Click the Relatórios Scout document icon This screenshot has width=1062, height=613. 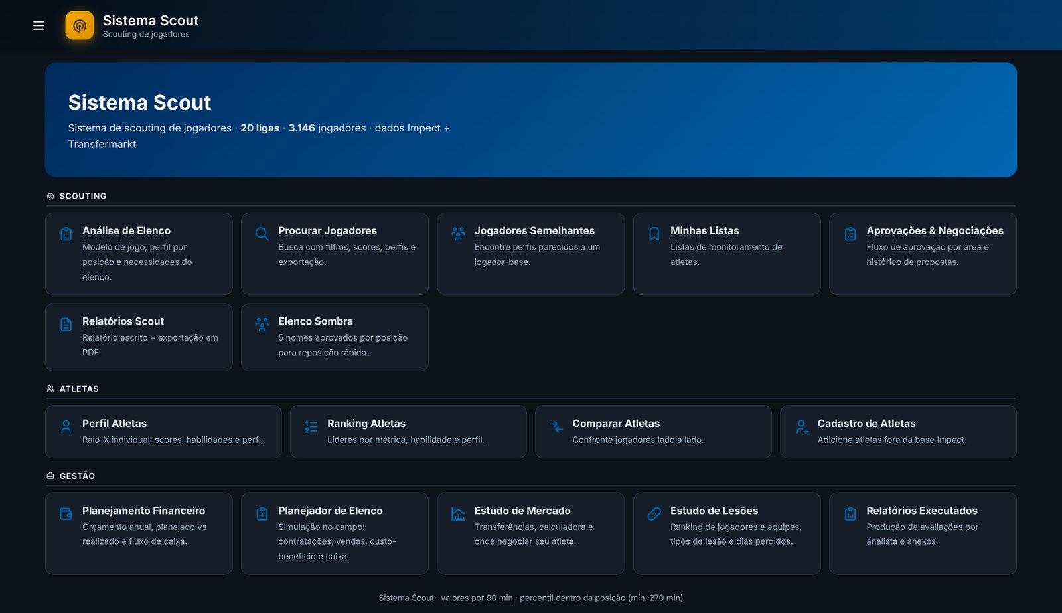pos(66,324)
